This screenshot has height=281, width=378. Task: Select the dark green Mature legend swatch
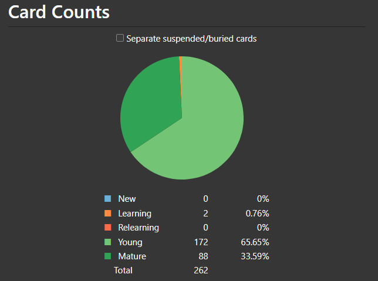[x=107, y=256]
